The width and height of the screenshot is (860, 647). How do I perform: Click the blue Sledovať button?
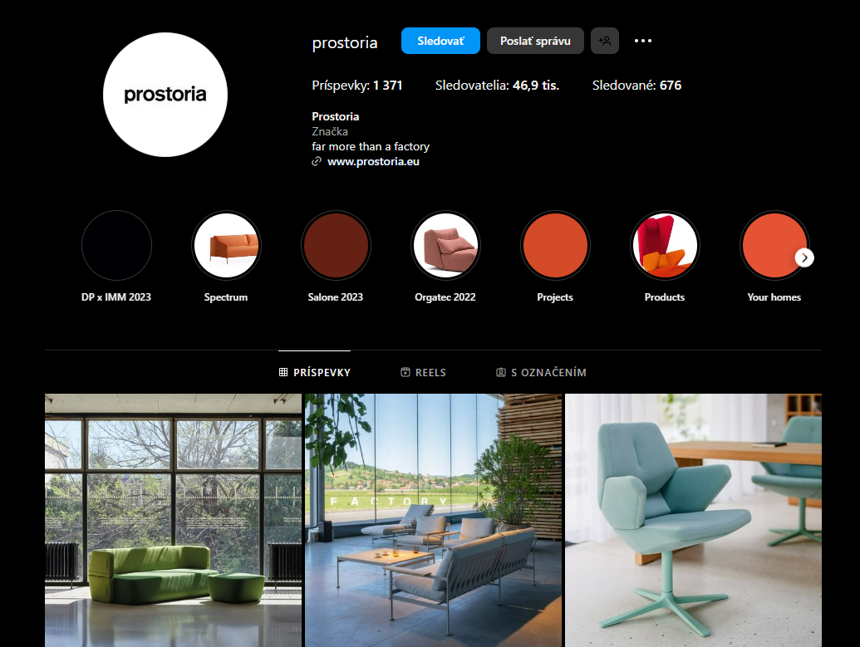tap(440, 41)
